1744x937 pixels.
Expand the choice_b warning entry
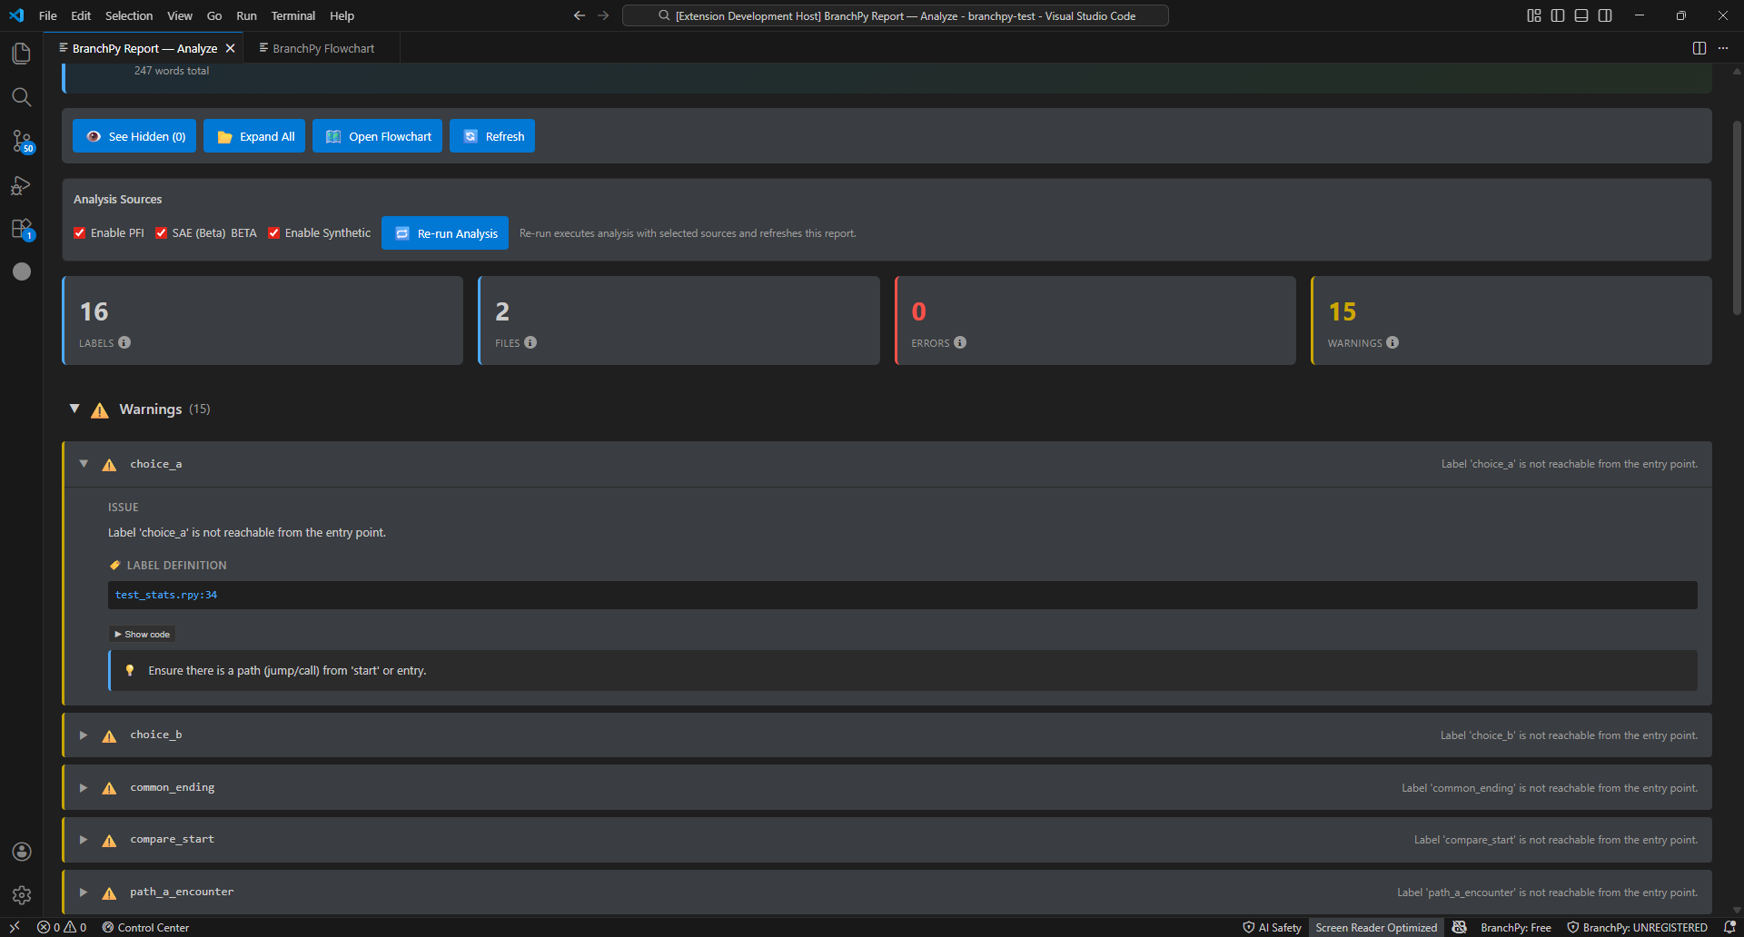click(x=83, y=735)
